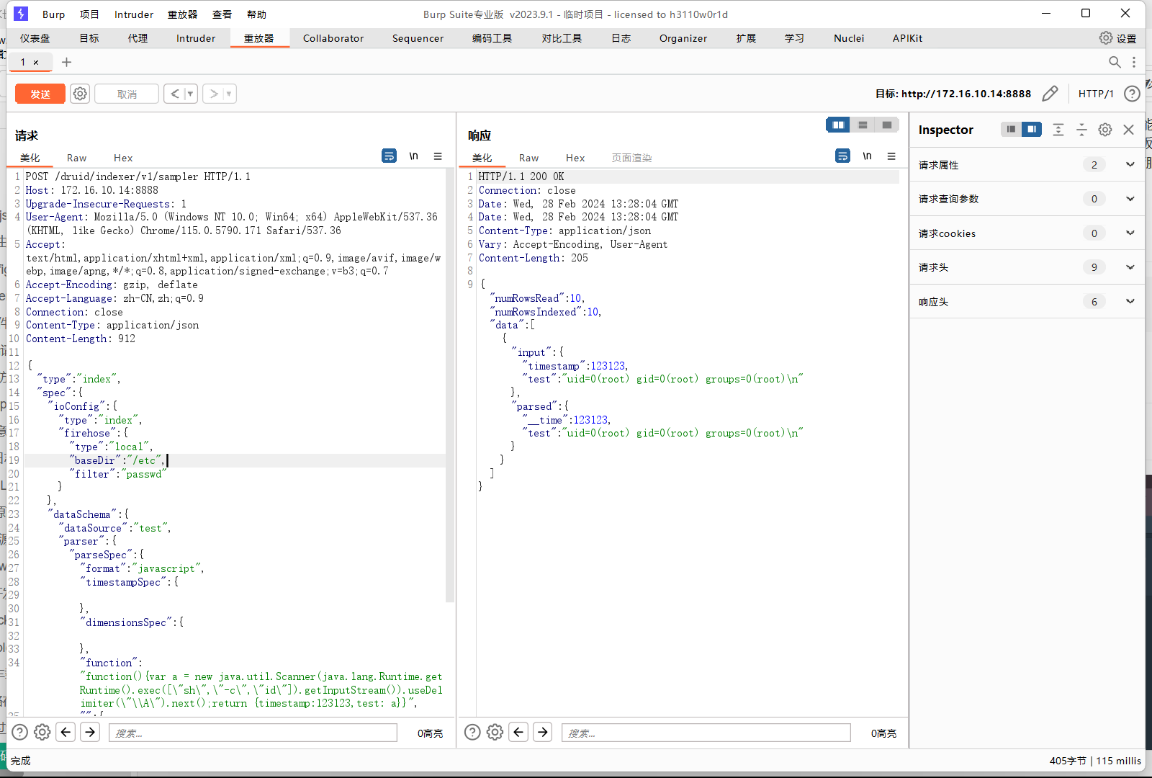
Task: Toggle request non-printable characters \n
Action: tap(413, 156)
